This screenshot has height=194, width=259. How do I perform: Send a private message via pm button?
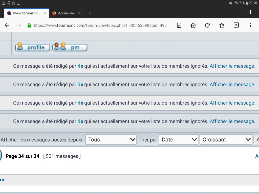pyautogui.click(x=70, y=47)
